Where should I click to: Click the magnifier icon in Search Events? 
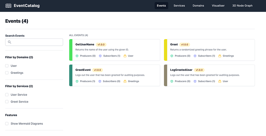point(10,42)
